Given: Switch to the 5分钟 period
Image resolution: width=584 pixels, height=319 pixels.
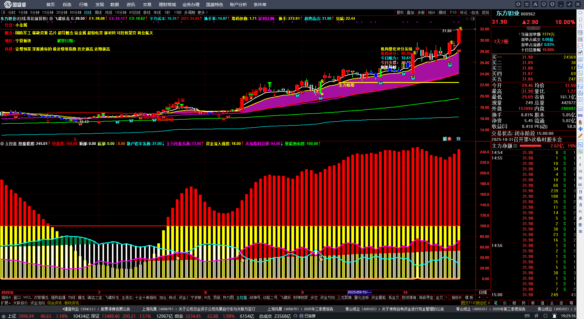Looking at the screenshot, I should coord(35,12).
